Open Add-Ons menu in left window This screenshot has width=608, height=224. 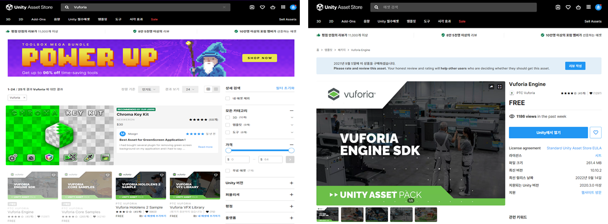tap(38, 19)
